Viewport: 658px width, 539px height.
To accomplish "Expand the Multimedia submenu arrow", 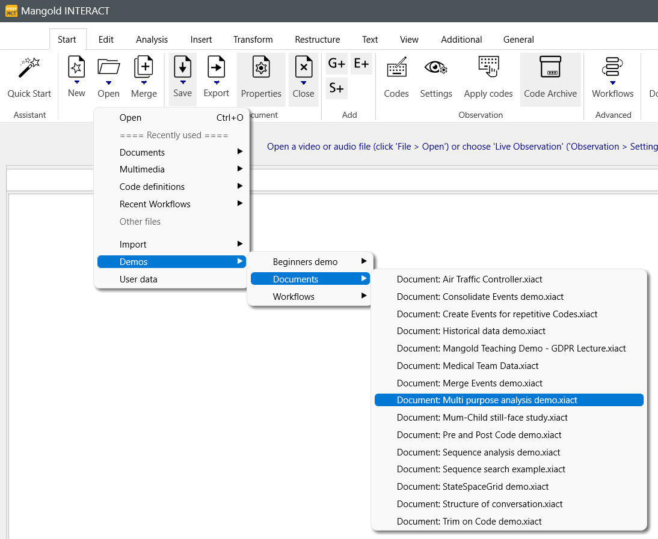I will (239, 168).
